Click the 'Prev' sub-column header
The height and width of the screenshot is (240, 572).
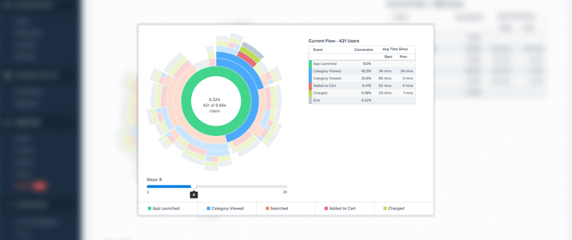pyautogui.click(x=403, y=57)
